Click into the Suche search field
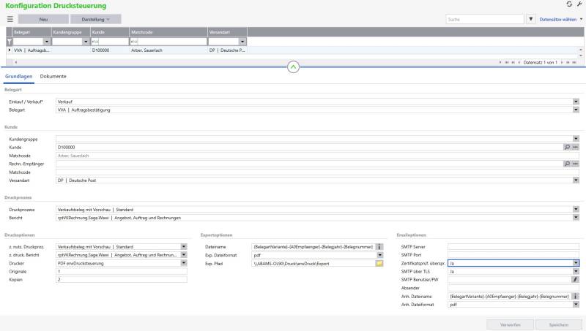 click(x=483, y=18)
